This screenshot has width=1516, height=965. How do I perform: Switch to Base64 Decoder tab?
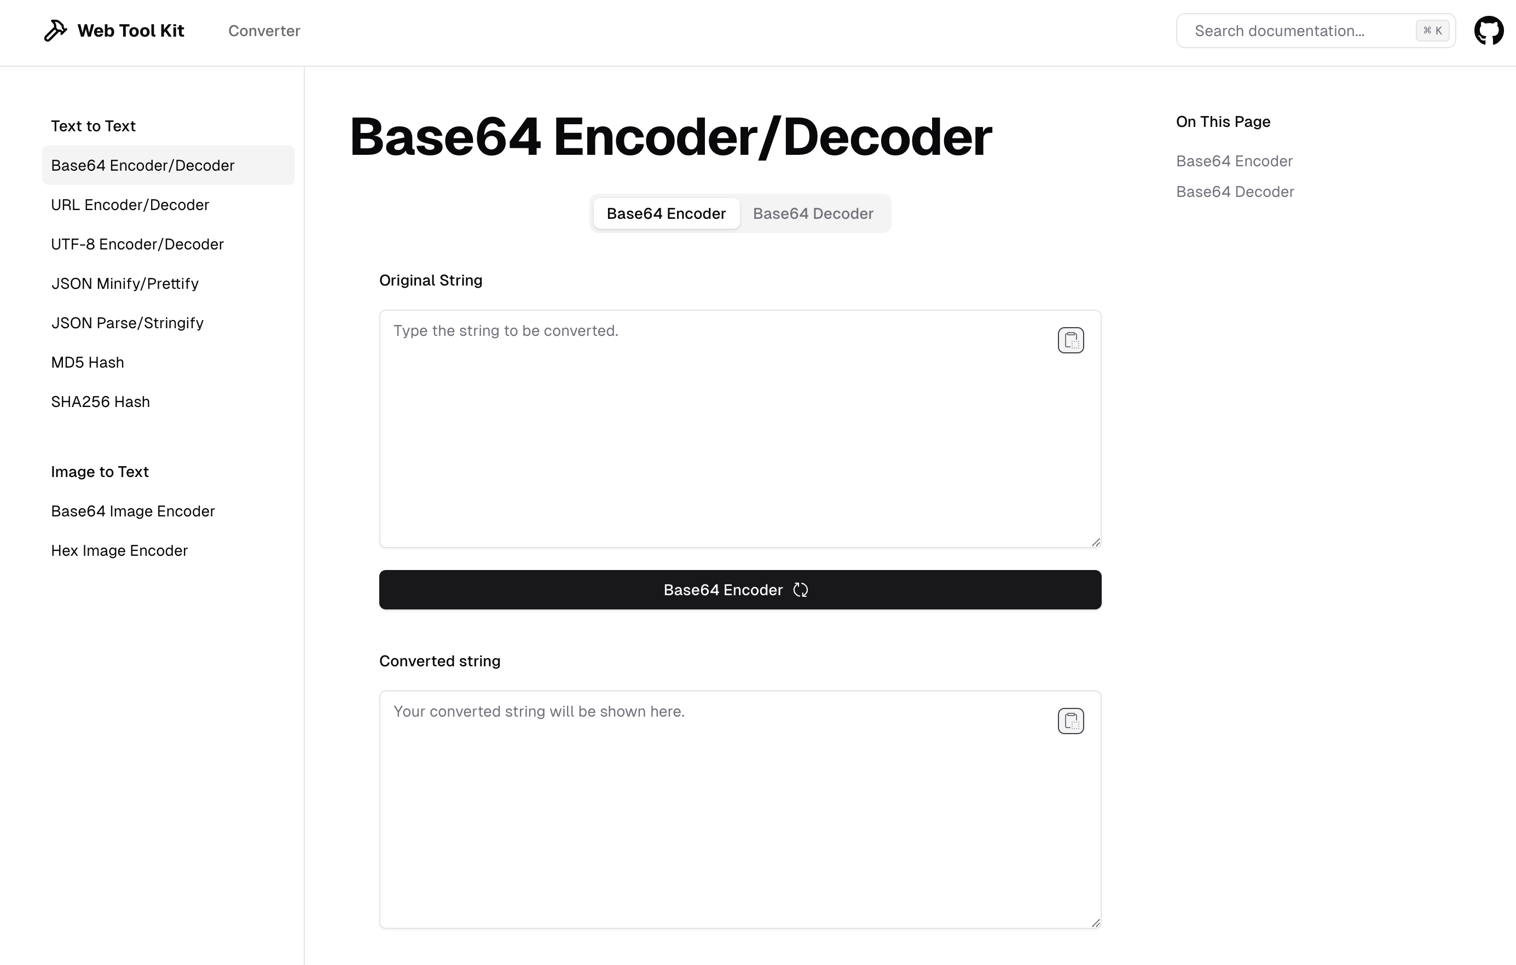[813, 213]
